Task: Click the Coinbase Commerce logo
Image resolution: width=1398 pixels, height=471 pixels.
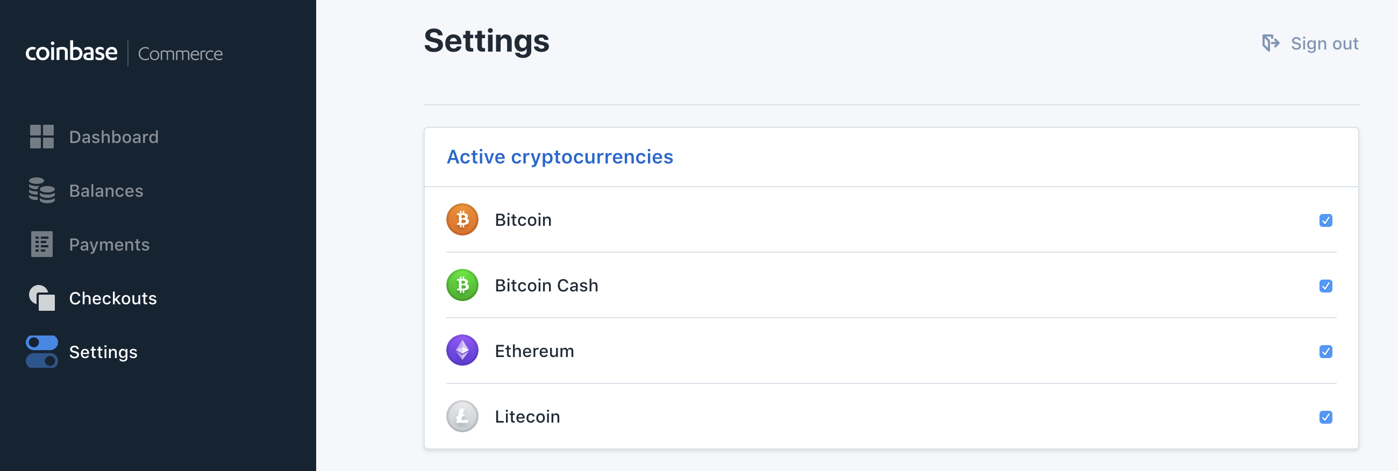Action: (124, 52)
